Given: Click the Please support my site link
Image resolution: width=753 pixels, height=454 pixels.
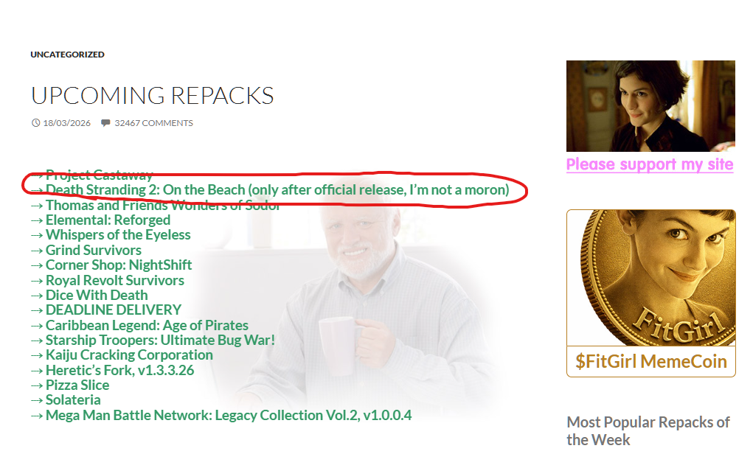Looking at the screenshot, I should [650, 164].
